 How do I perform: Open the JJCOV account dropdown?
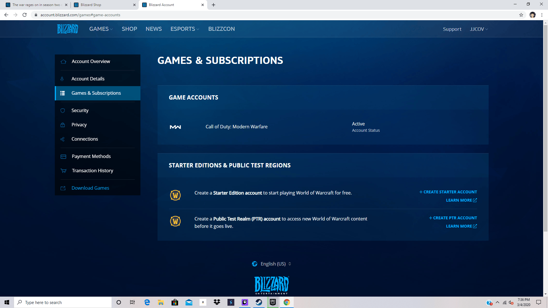(x=479, y=29)
